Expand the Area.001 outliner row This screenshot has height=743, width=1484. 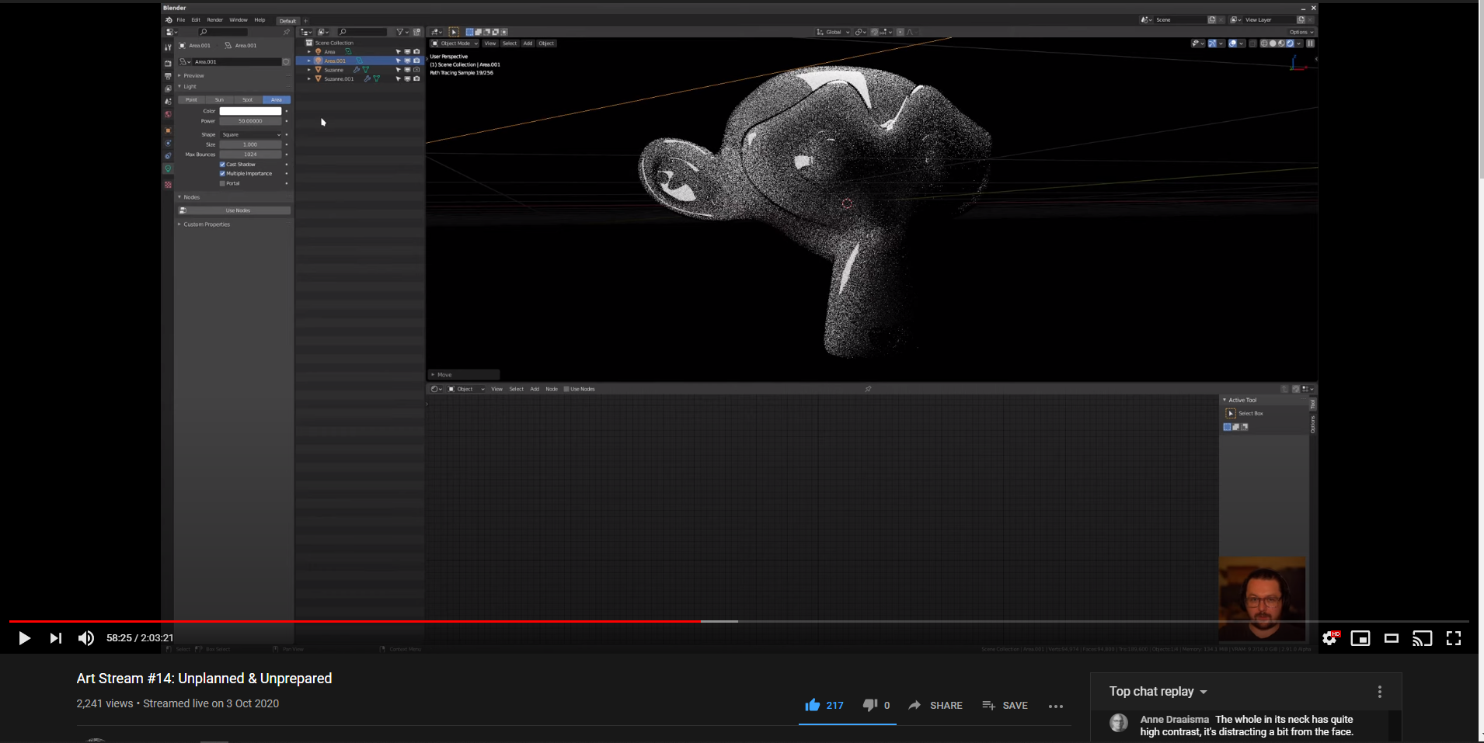coord(309,61)
